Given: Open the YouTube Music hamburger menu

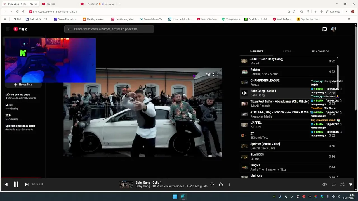Looking at the screenshot, I should coord(8,29).
